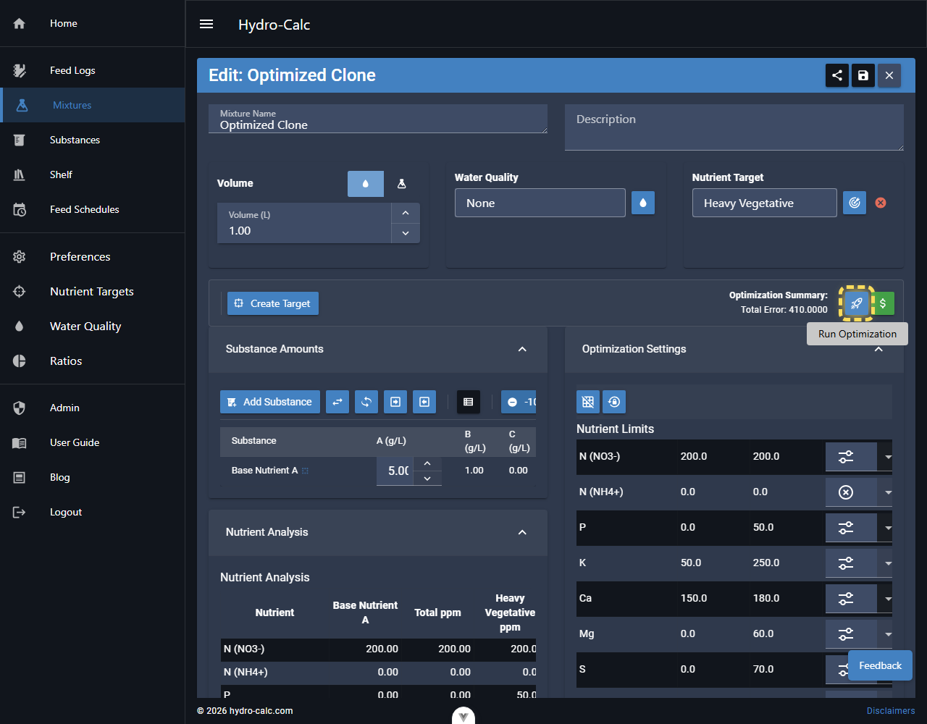Viewport: 927px width, 724px height.
Task: Click the minus 10 adjustment button
Action: coord(519,402)
